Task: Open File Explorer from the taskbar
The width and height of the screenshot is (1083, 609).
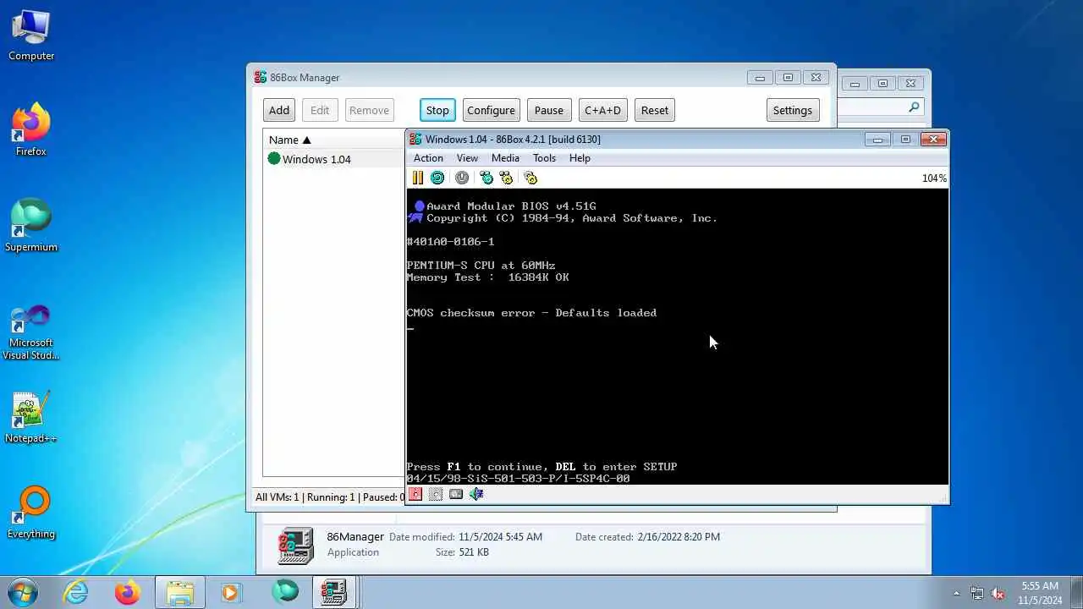Action: pyautogui.click(x=179, y=592)
